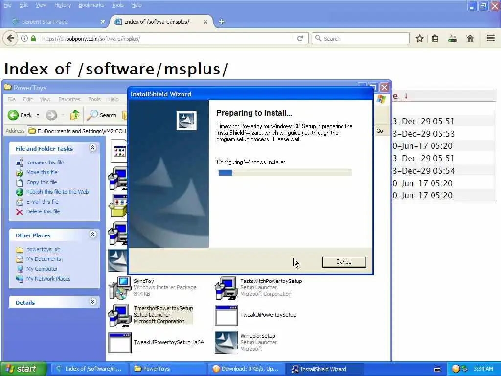Viewport: 501px width, 376px height.
Task: Click the keyboard icon in the taskbar
Action: pos(437,369)
